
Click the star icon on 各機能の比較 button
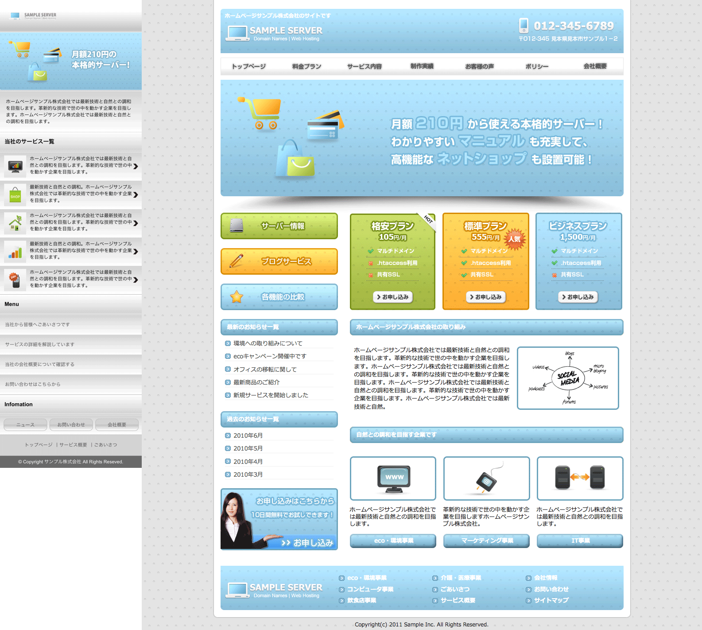point(237,297)
